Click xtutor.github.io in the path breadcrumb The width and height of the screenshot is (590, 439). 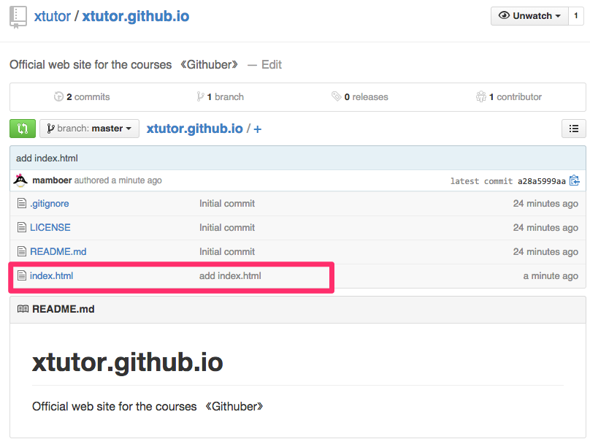(x=194, y=129)
